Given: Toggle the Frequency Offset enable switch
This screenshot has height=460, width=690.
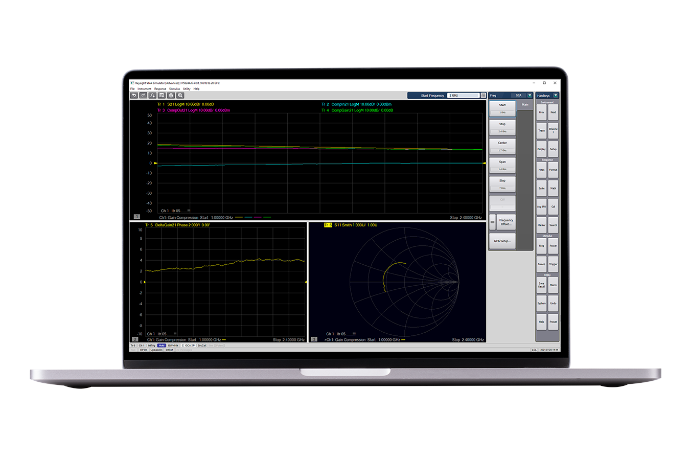Looking at the screenshot, I should (x=492, y=222).
